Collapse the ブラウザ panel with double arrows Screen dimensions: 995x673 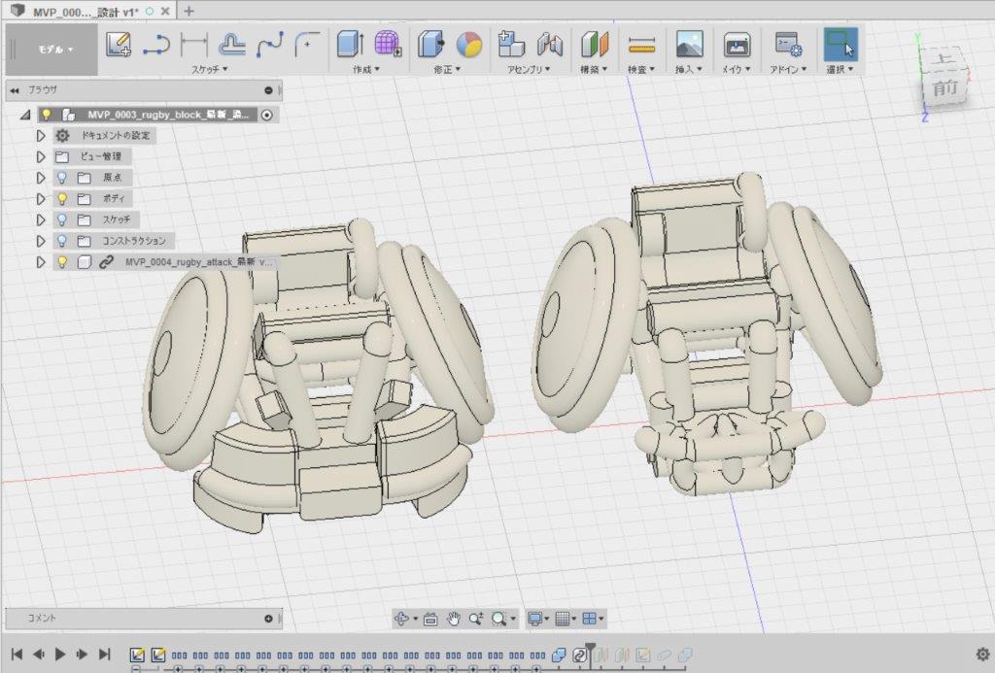coord(14,90)
